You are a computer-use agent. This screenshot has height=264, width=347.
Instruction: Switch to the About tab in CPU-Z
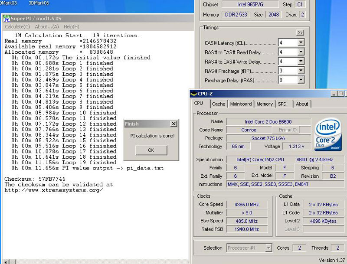coord(302,104)
